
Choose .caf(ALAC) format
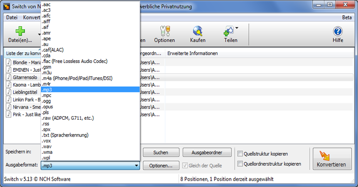90,50
